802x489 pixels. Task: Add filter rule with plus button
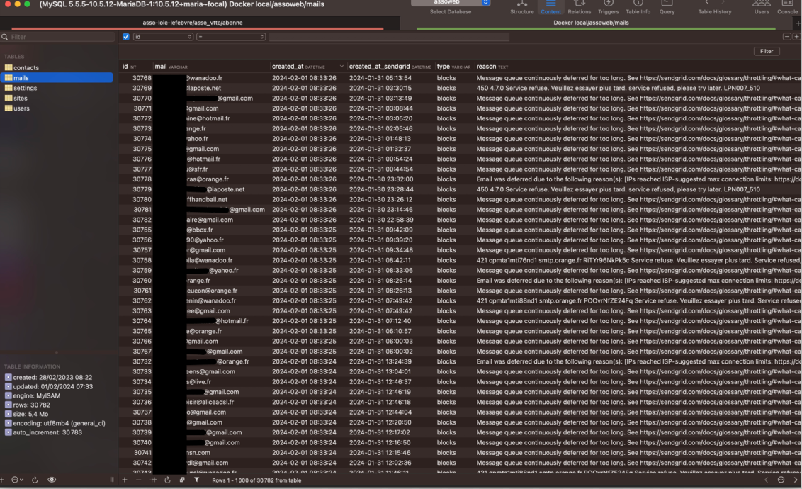pyautogui.click(x=796, y=37)
